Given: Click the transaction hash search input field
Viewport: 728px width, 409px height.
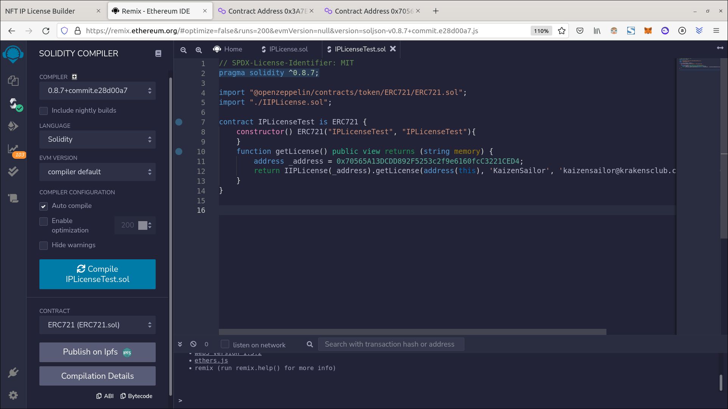Looking at the screenshot, I should click(391, 344).
